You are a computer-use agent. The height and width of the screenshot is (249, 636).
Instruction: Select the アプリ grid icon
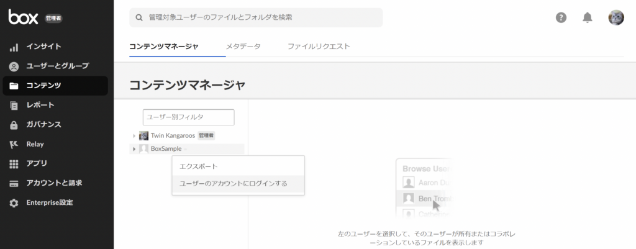(14, 164)
